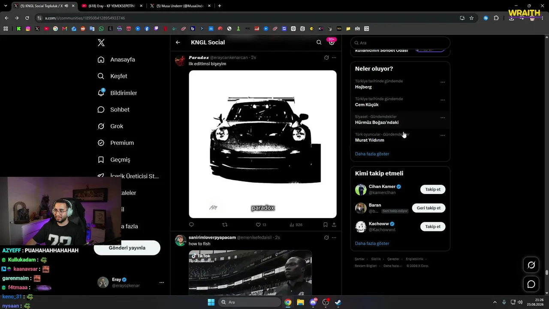Viewport: 549px width, 309px height.
Task: Open account menu dots beside Eray
Action: [162, 282]
